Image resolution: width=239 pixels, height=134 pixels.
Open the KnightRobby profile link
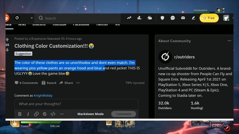[43, 96]
